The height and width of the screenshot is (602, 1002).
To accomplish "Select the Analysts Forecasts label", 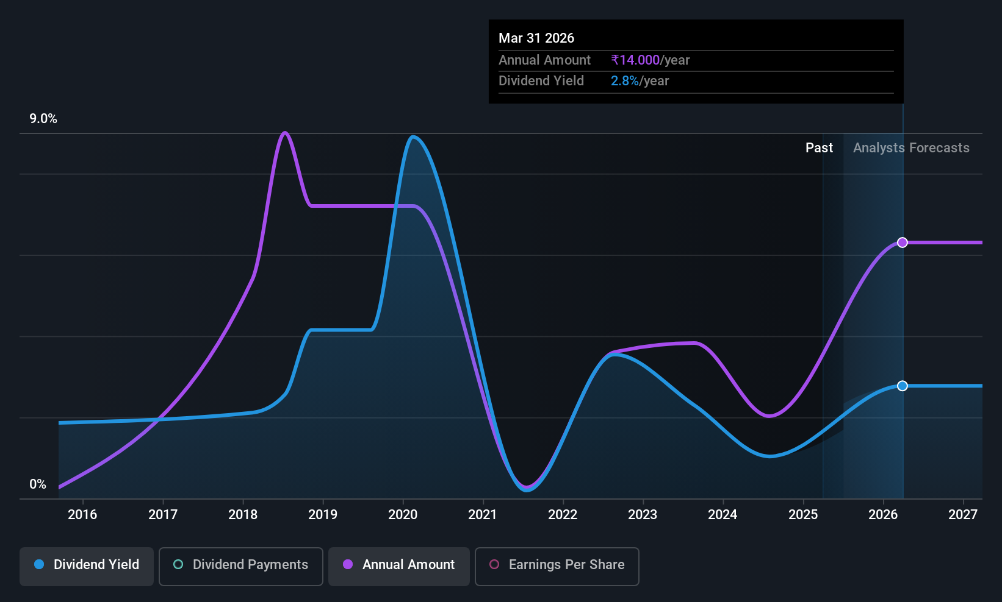I will pyautogui.click(x=911, y=148).
